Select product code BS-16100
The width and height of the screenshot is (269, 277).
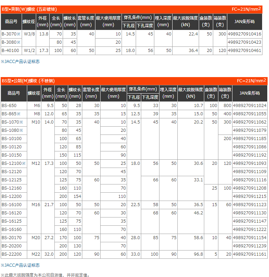(12, 205)
